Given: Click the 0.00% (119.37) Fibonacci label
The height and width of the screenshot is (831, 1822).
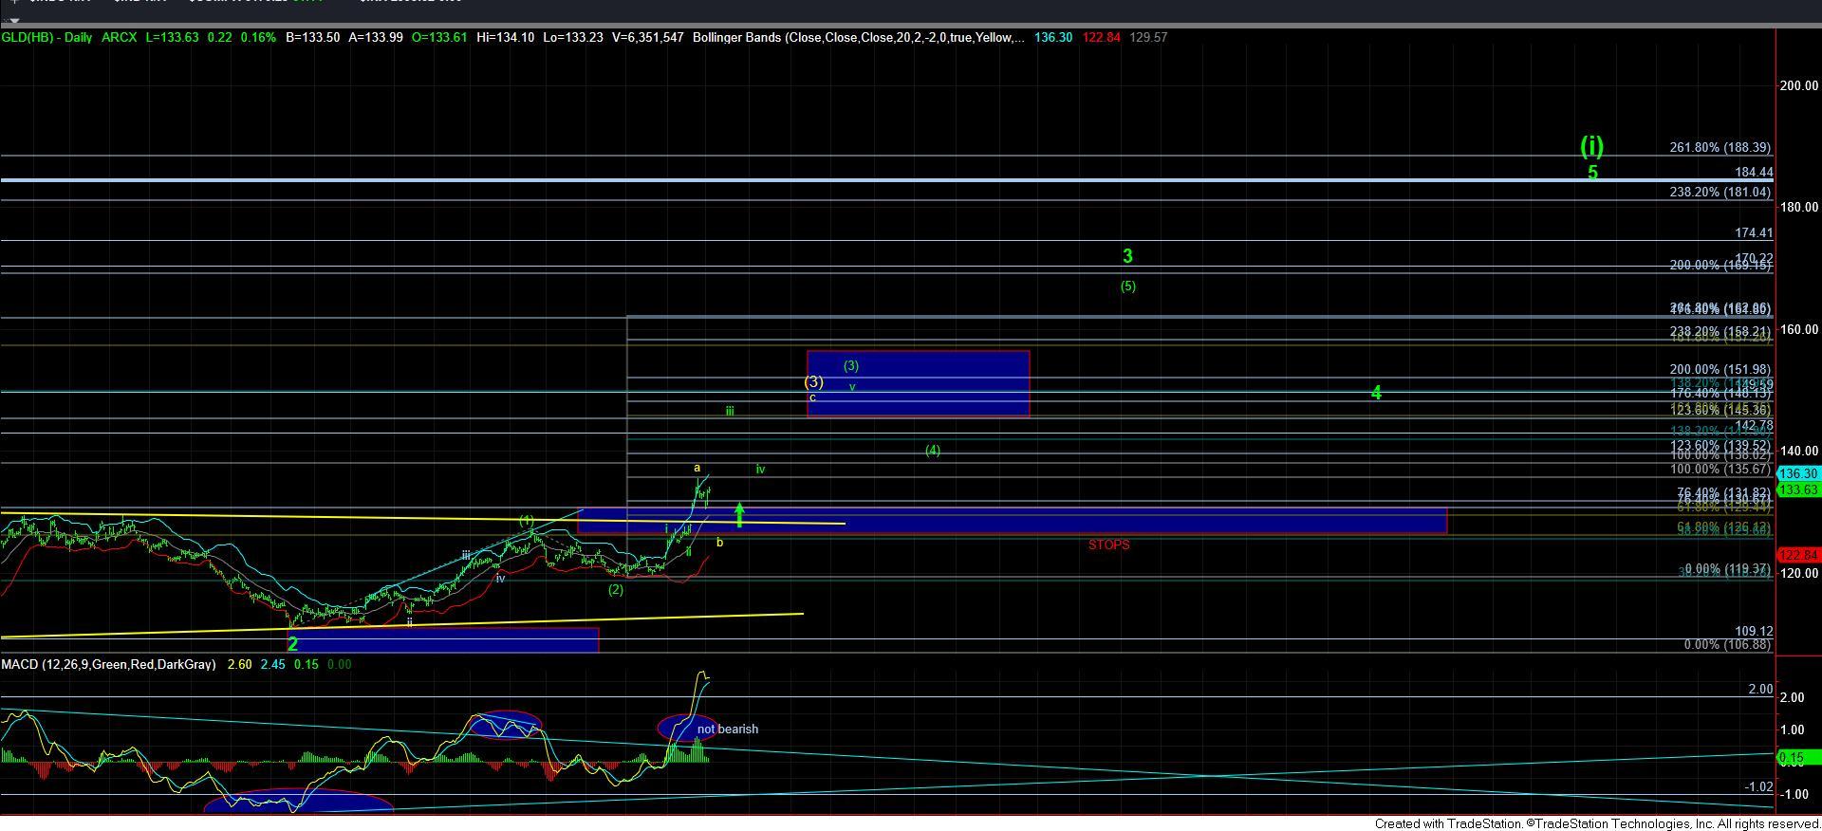Looking at the screenshot, I should [x=1726, y=569].
